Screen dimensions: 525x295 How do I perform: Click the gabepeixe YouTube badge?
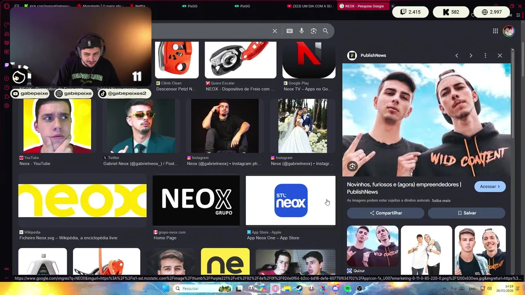pos(30,93)
